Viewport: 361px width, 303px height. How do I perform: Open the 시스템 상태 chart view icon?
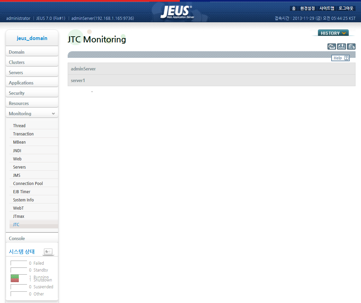tap(48, 251)
